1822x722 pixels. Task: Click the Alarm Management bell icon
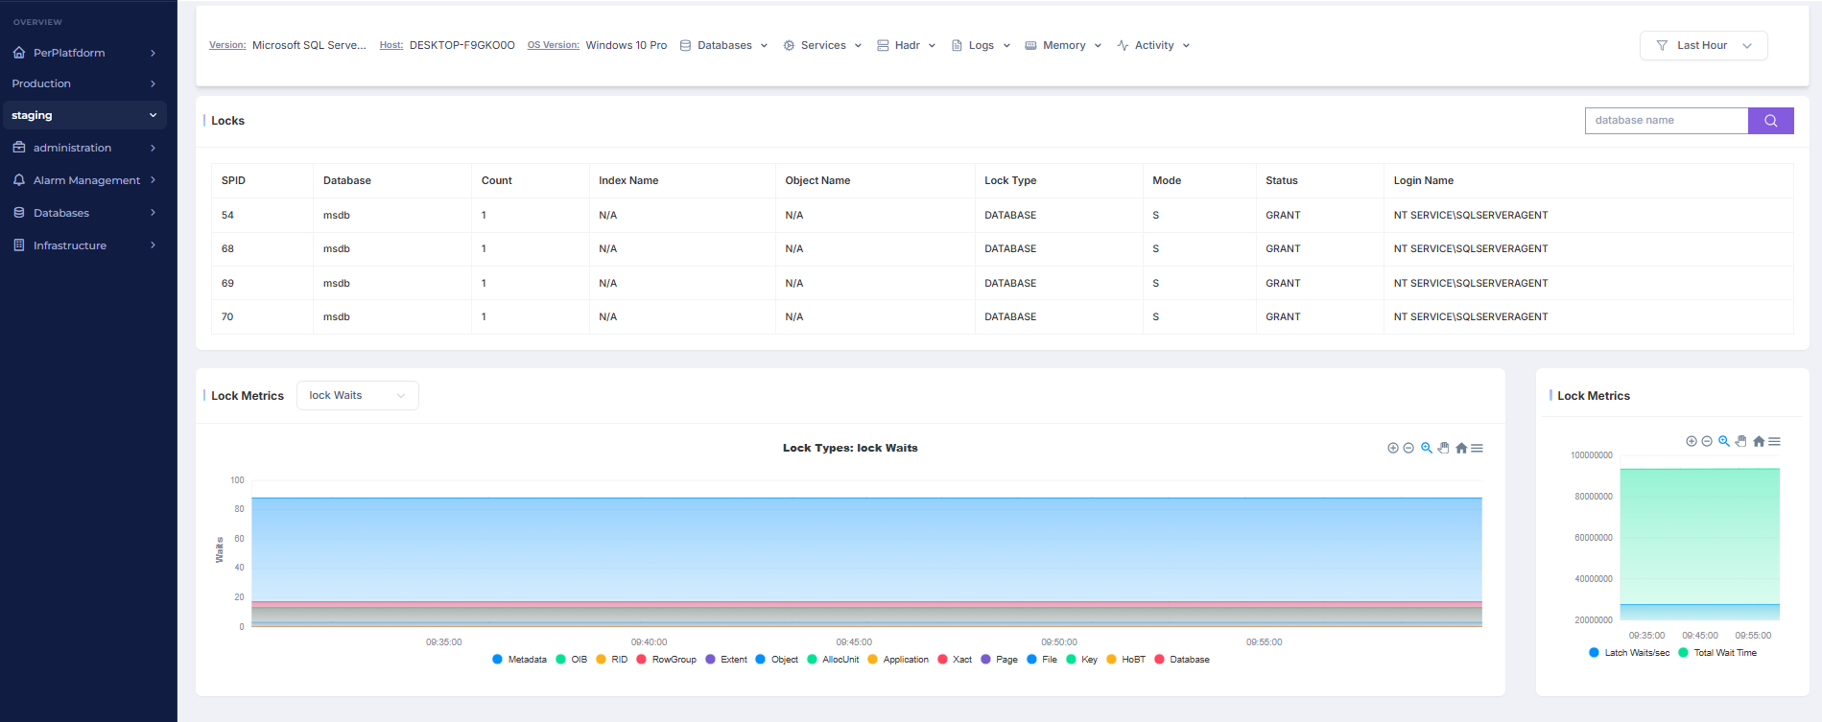[19, 180]
